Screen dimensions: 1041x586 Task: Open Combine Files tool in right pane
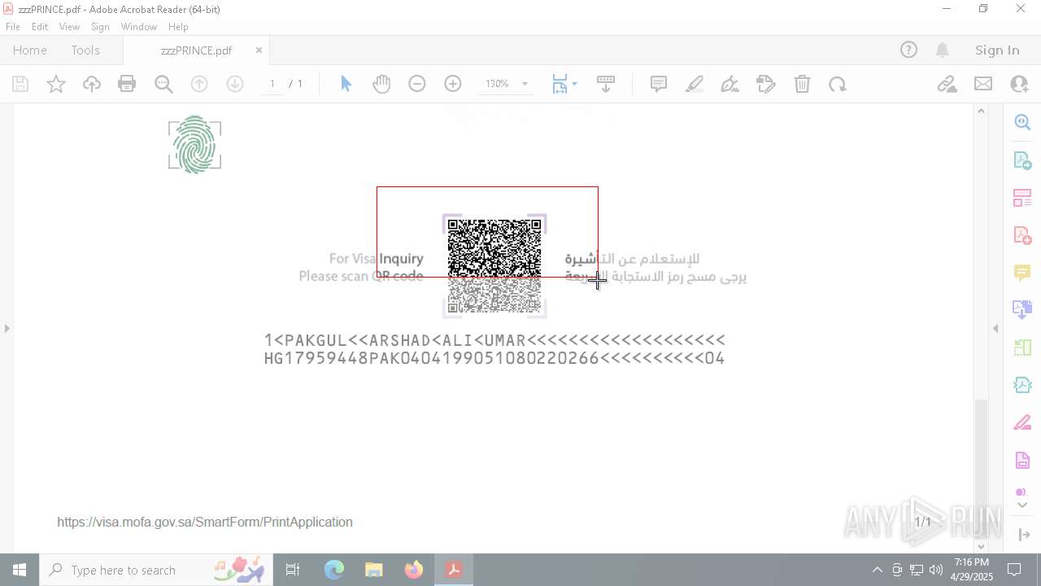[x=1022, y=309]
